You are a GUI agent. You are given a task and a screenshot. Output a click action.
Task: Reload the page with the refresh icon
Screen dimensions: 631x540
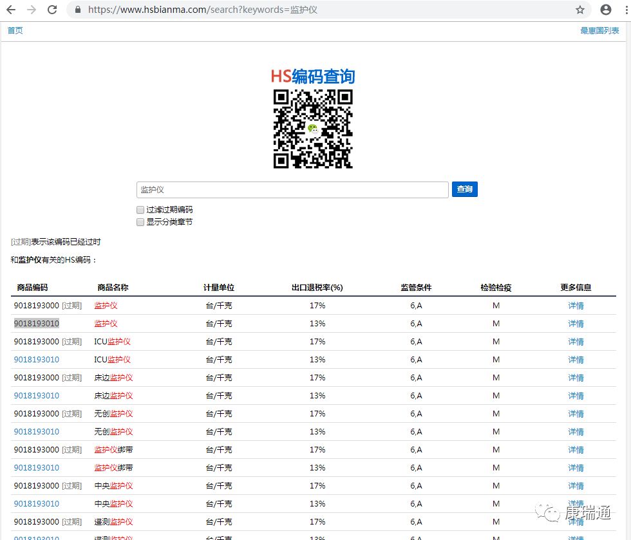point(52,10)
